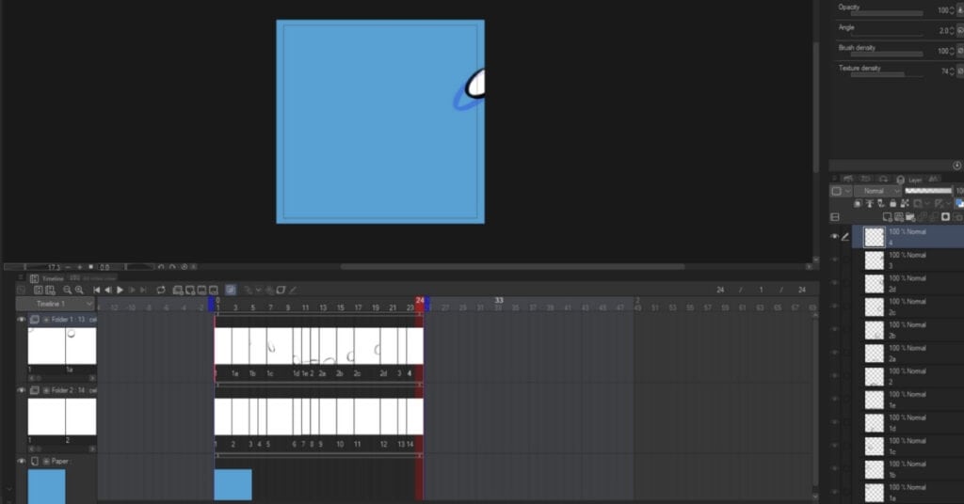Click the Create layer mask icon

tap(945, 216)
